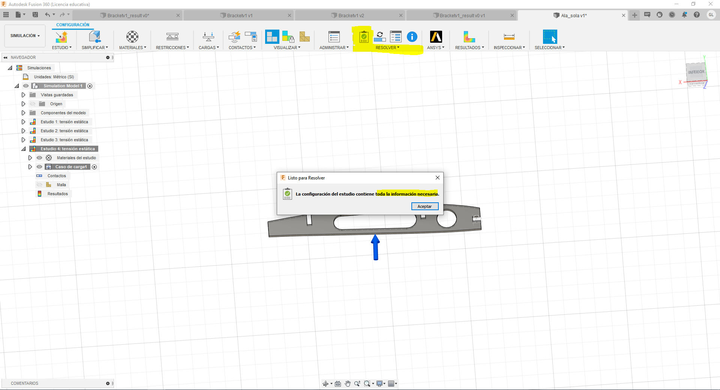Toggle visibility eye of Simulation Model 1
The height and width of the screenshot is (390, 720).
[26, 86]
